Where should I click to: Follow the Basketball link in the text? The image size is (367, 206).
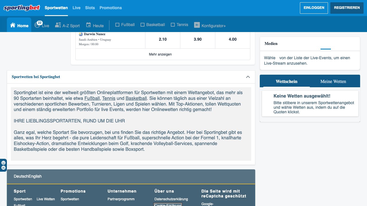pyautogui.click(x=136, y=98)
